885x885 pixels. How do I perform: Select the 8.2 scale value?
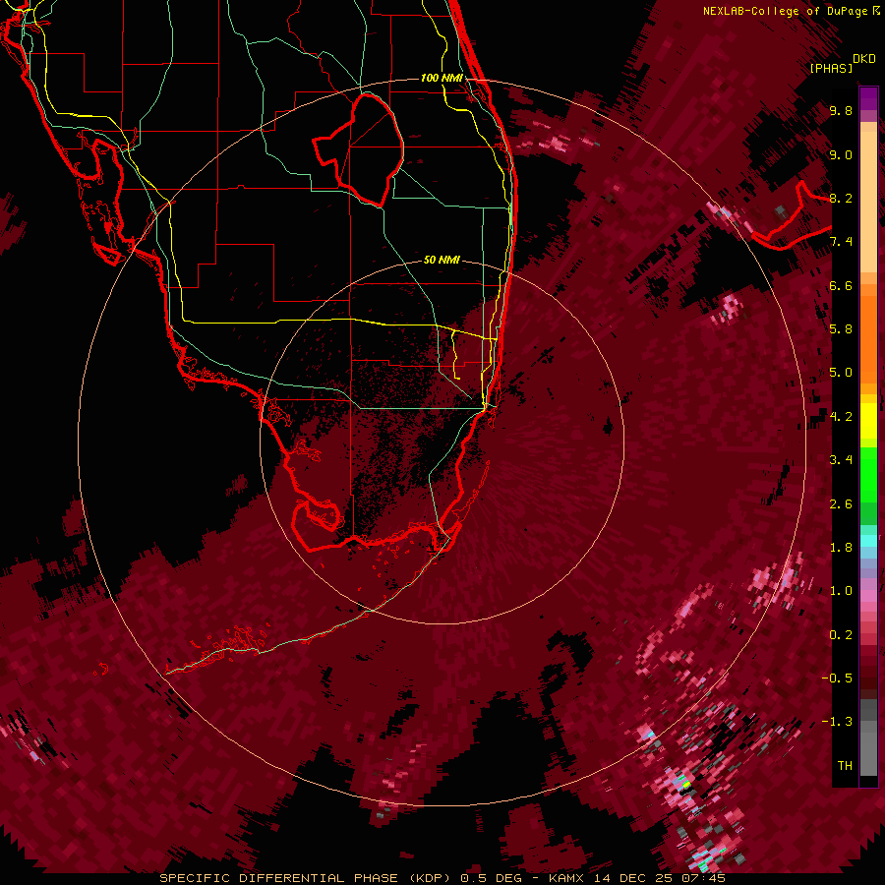[x=841, y=198]
